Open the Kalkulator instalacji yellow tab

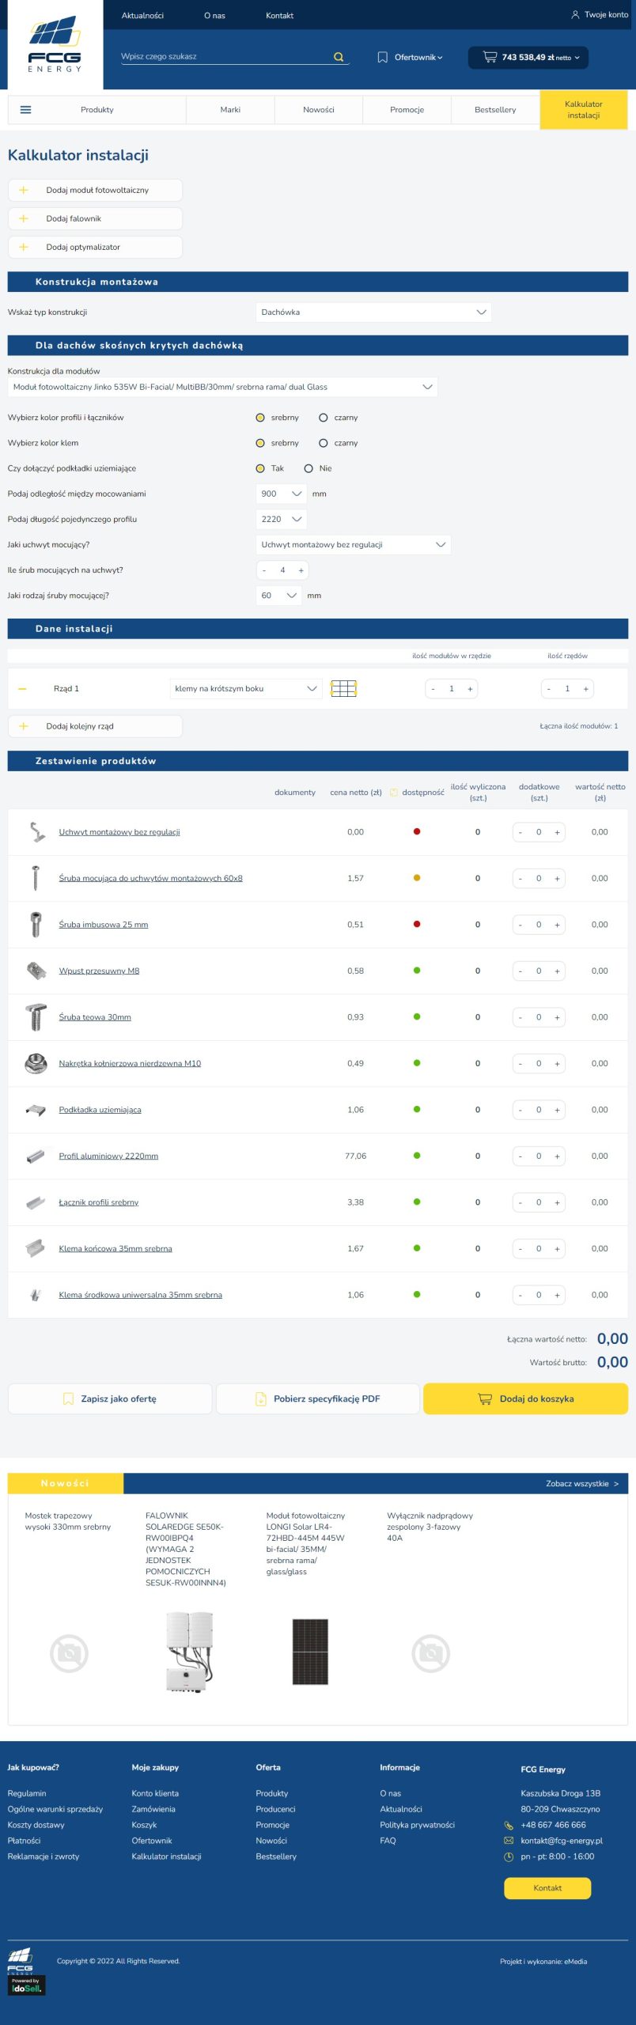584,110
